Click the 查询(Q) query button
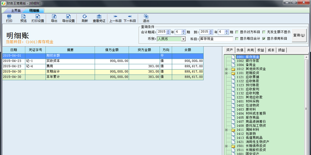311x155 pixels. pyautogui.click(x=299, y=35)
